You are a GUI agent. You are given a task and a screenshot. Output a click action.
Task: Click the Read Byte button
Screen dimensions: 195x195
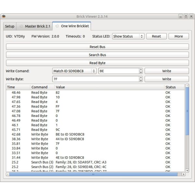(x=97, y=63)
